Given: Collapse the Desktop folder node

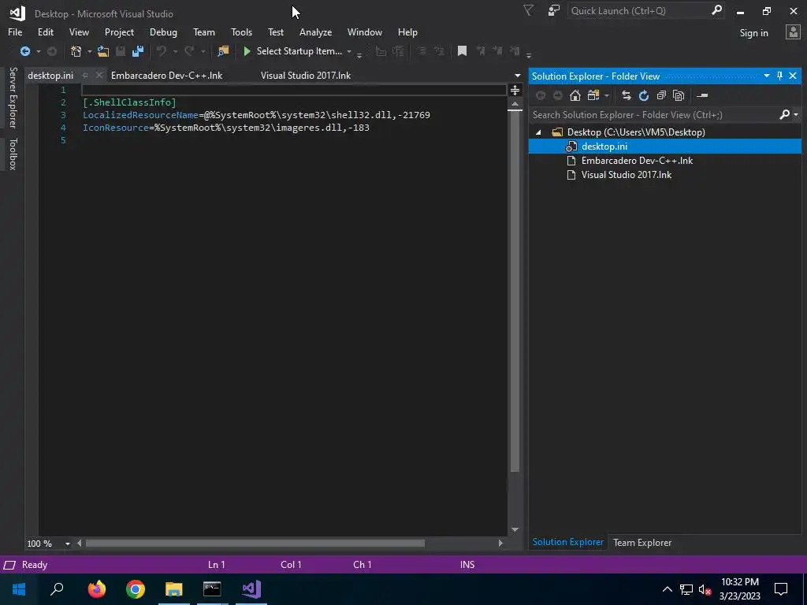Looking at the screenshot, I should click(538, 132).
